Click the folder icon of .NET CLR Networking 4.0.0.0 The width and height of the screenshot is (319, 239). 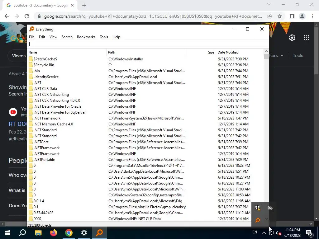pos(31,100)
